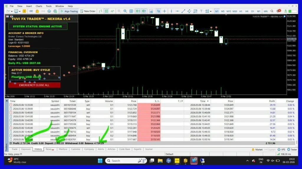Select the D1 timeframe

(x=253, y=11)
